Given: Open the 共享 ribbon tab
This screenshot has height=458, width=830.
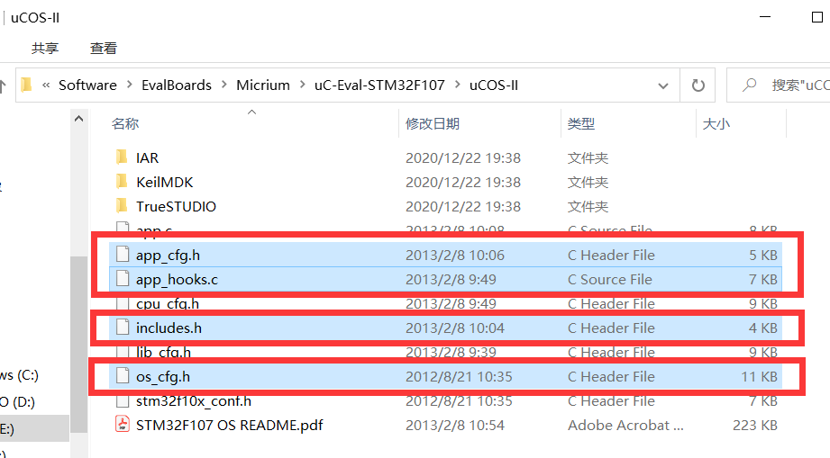Looking at the screenshot, I should pyautogui.click(x=44, y=48).
